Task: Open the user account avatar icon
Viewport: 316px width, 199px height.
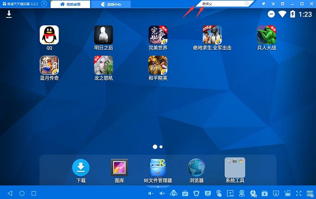Action: coord(44,4)
